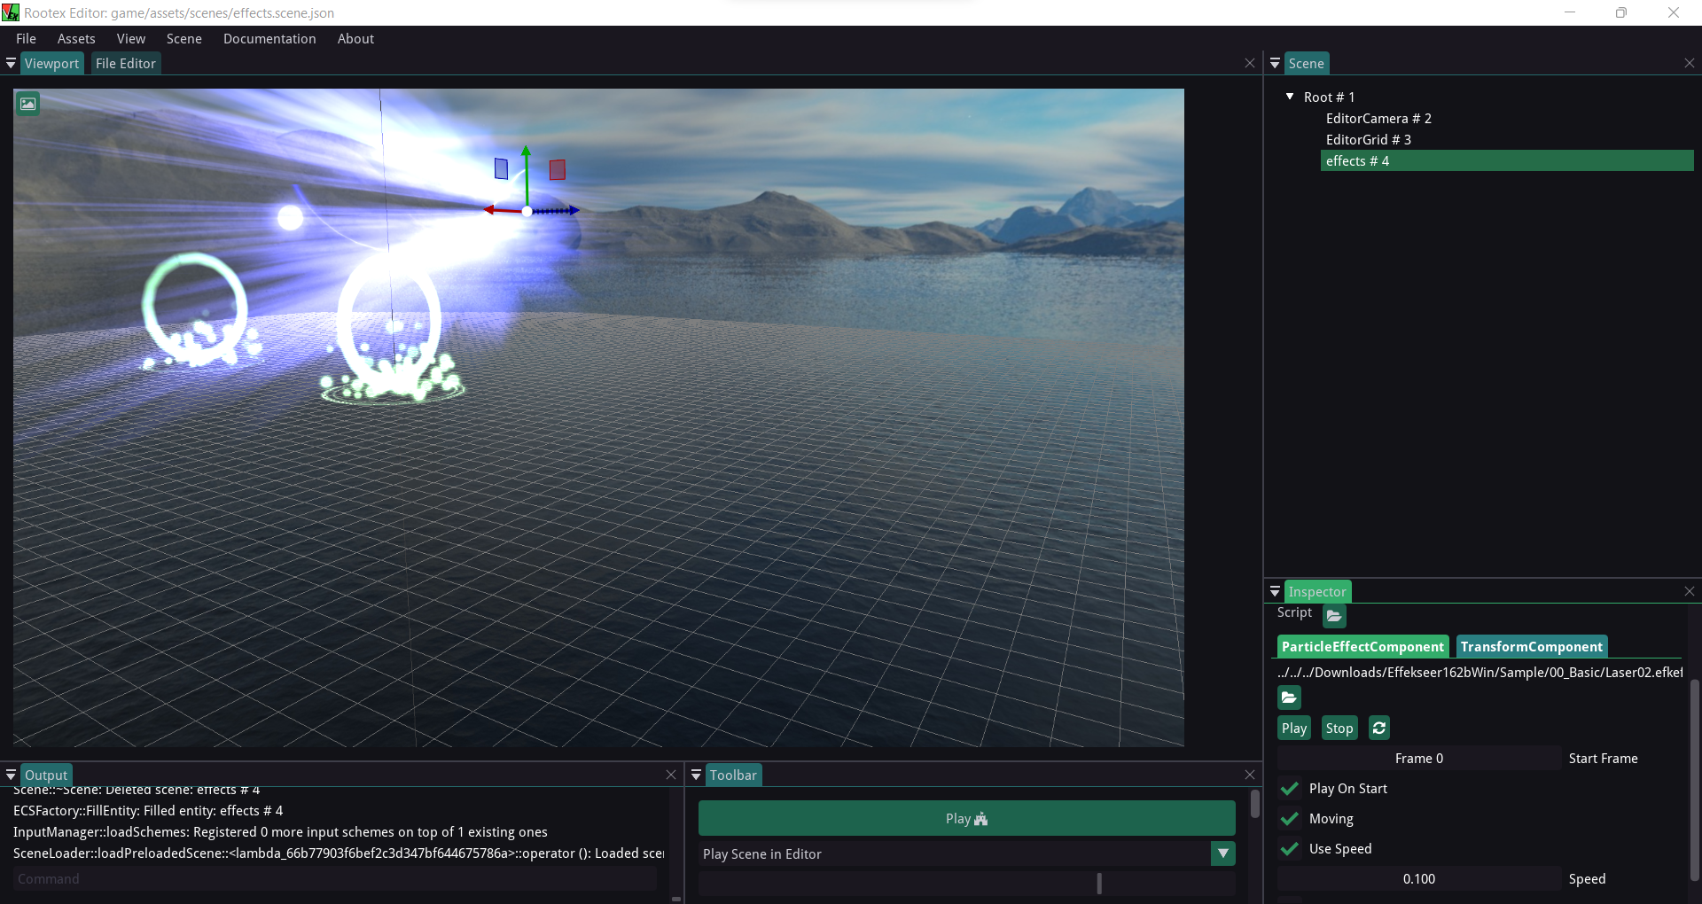Click the reload effect refresh icon

[x=1379, y=728]
